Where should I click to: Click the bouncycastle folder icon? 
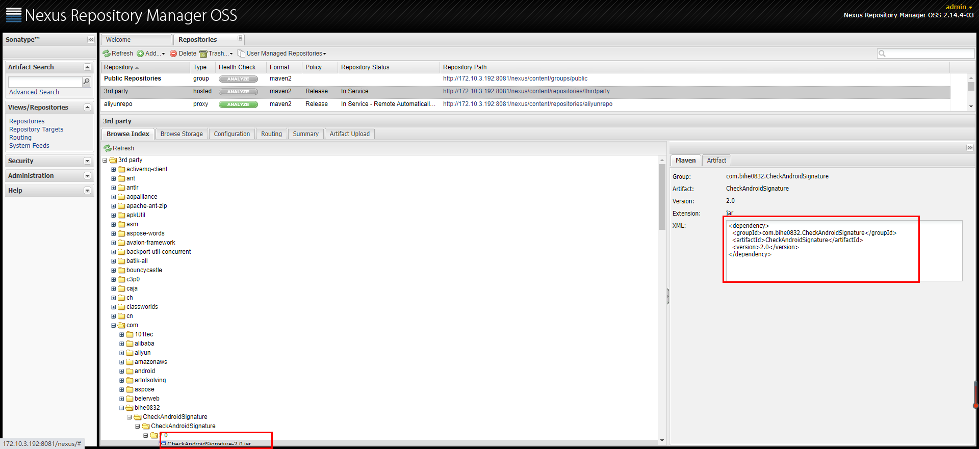coord(122,270)
